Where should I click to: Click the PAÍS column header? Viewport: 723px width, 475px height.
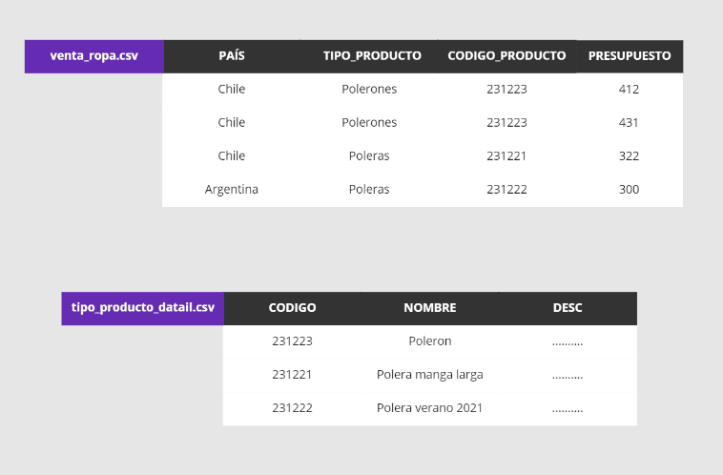coord(232,56)
